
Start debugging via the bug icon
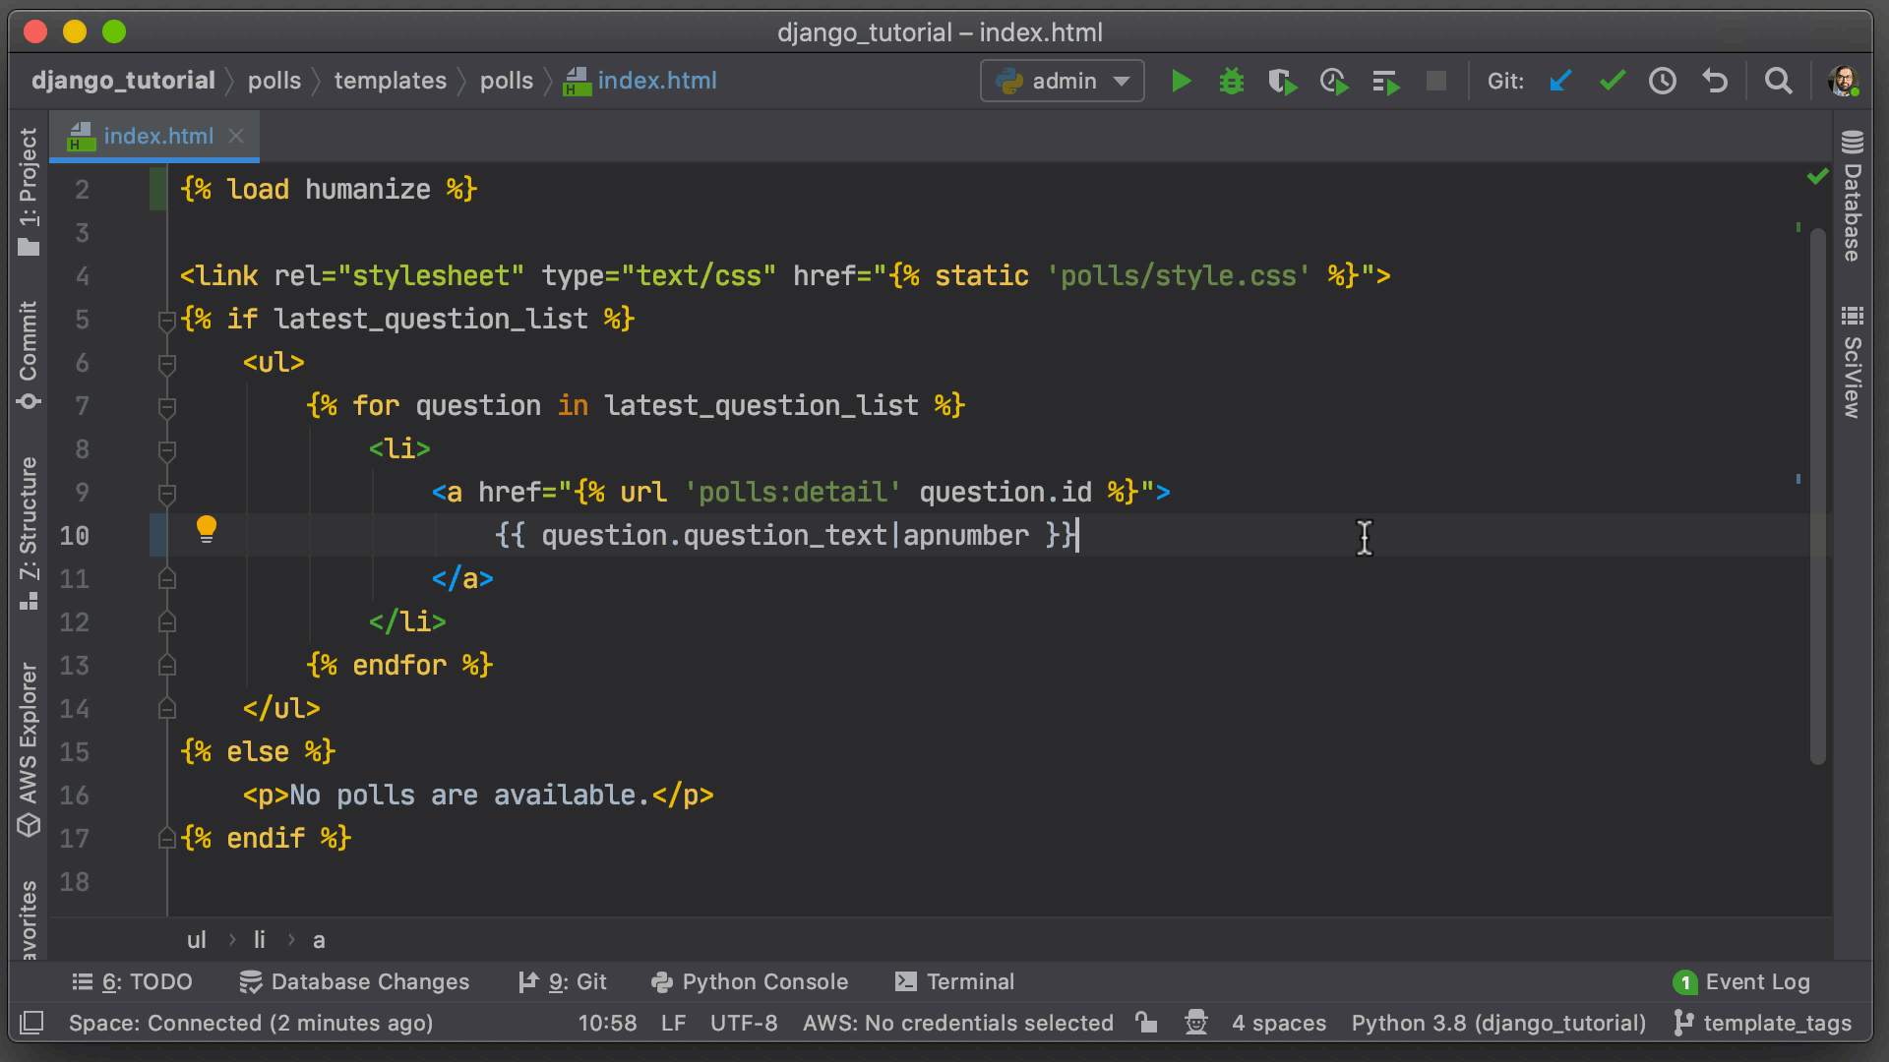(x=1231, y=82)
